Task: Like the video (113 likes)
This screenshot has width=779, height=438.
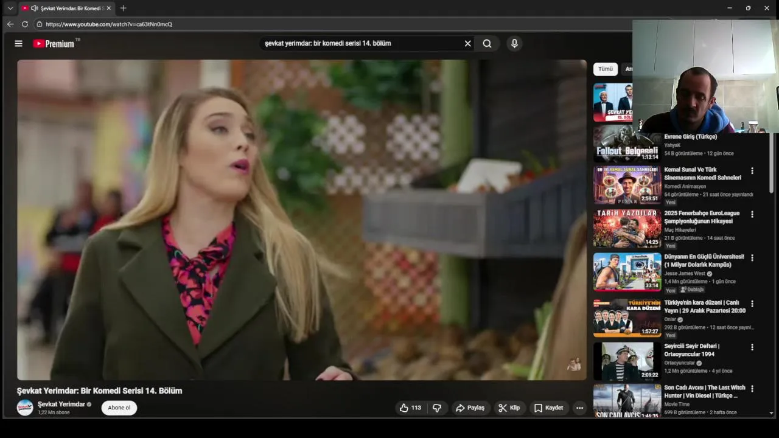Action: tap(411, 408)
